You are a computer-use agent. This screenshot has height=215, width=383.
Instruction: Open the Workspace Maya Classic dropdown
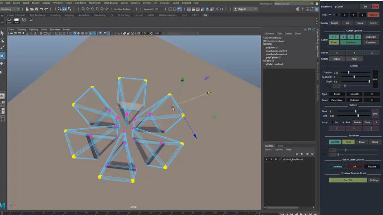(294, 4)
